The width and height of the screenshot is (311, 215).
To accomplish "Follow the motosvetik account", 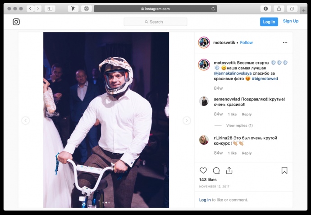I will 247,43.
